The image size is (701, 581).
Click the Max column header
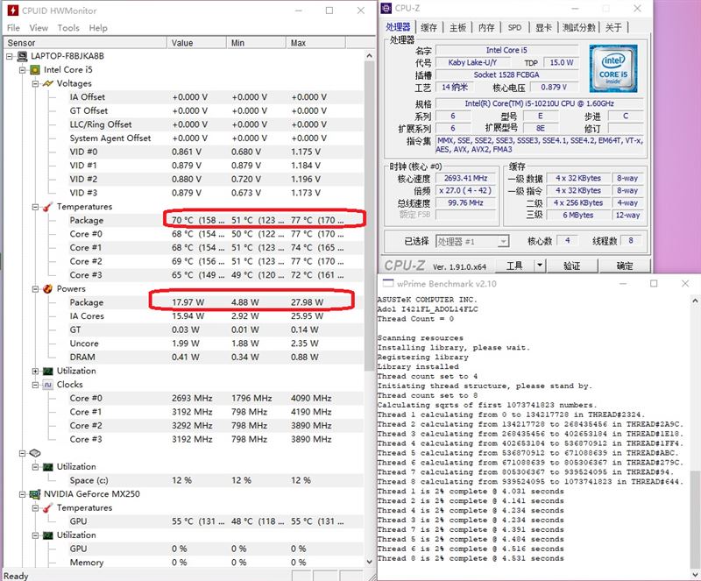315,43
